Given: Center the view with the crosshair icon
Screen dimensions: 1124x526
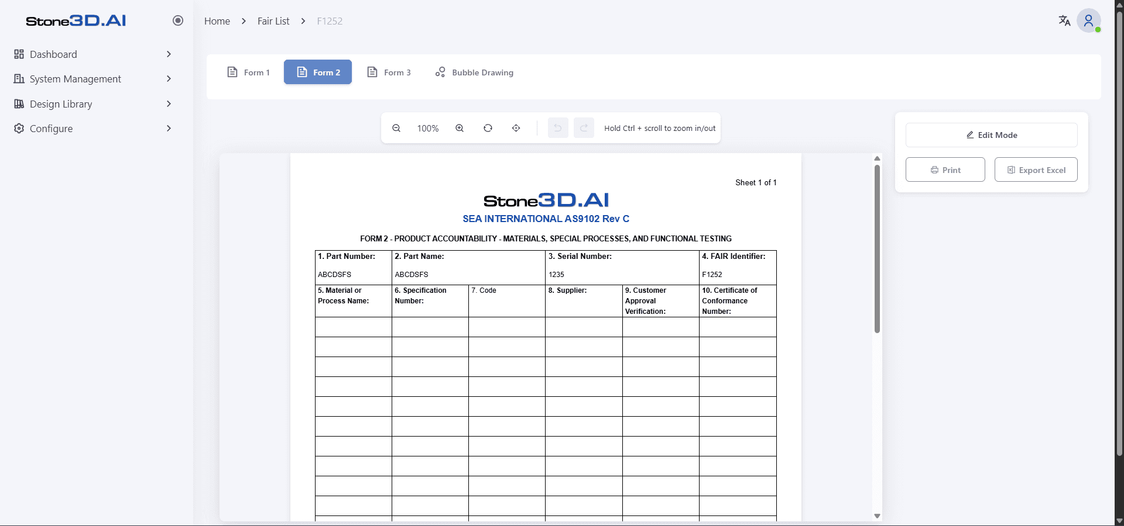Looking at the screenshot, I should pyautogui.click(x=516, y=128).
